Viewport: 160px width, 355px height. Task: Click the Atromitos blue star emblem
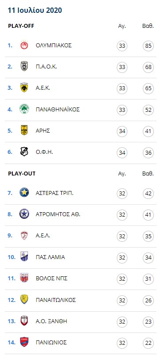click(x=24, y=214)
